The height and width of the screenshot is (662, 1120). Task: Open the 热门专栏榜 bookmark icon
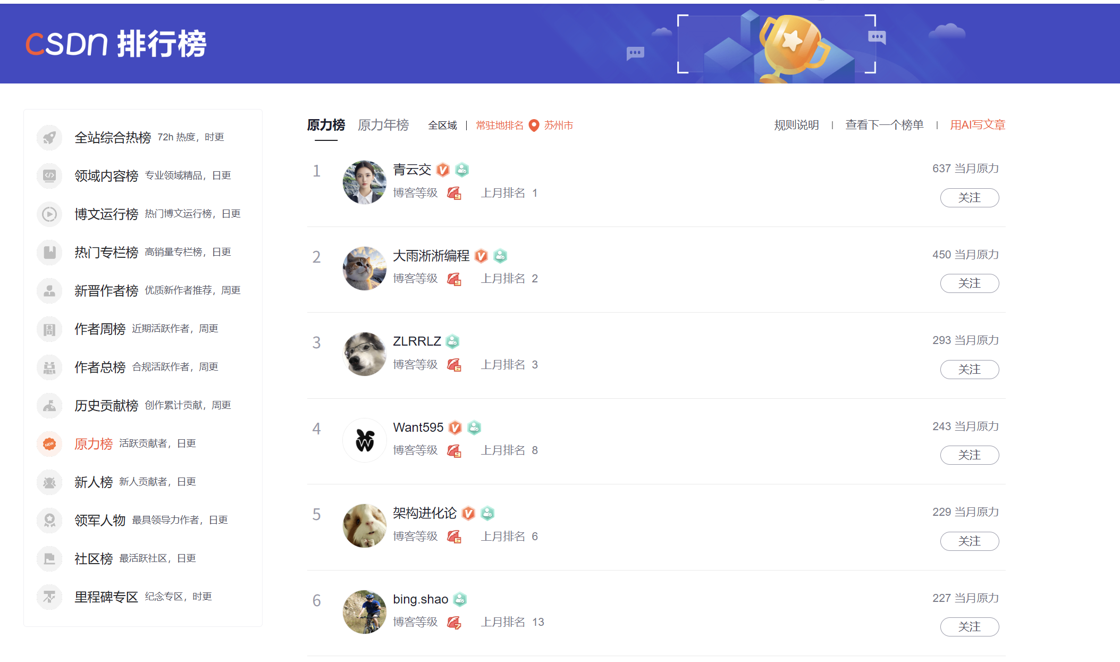pos(49,252)
